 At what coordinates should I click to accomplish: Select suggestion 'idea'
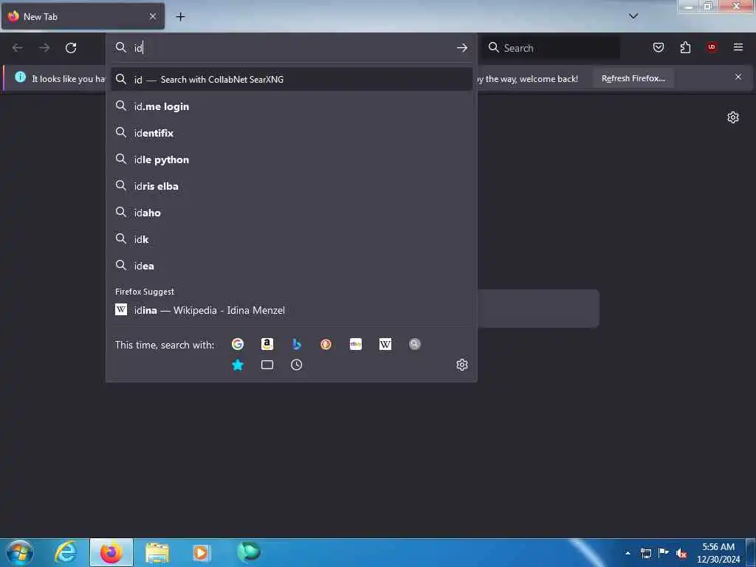click(291, 266)
